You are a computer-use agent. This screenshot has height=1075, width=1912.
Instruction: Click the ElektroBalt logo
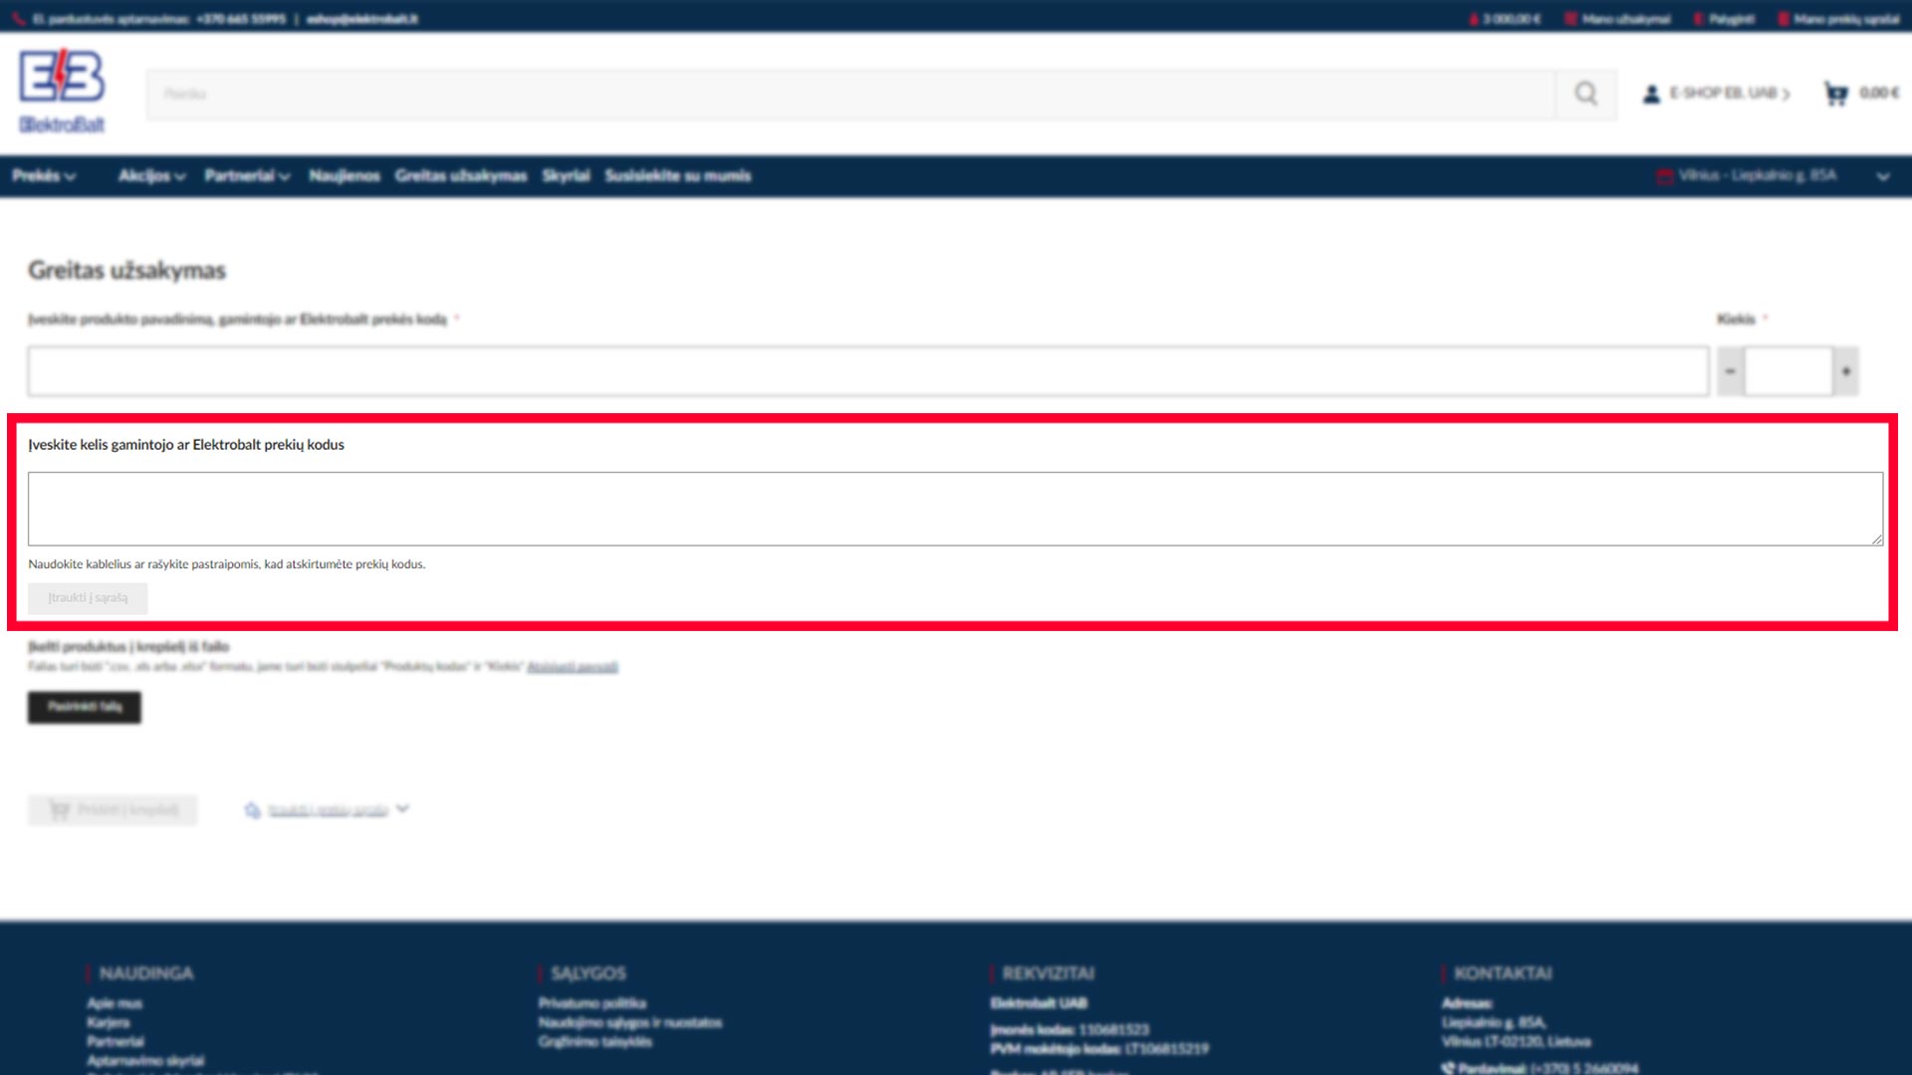(62, 90)
